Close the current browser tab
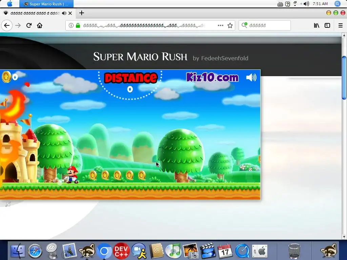The height and width of the screenshot is (260, 347). 70,13
